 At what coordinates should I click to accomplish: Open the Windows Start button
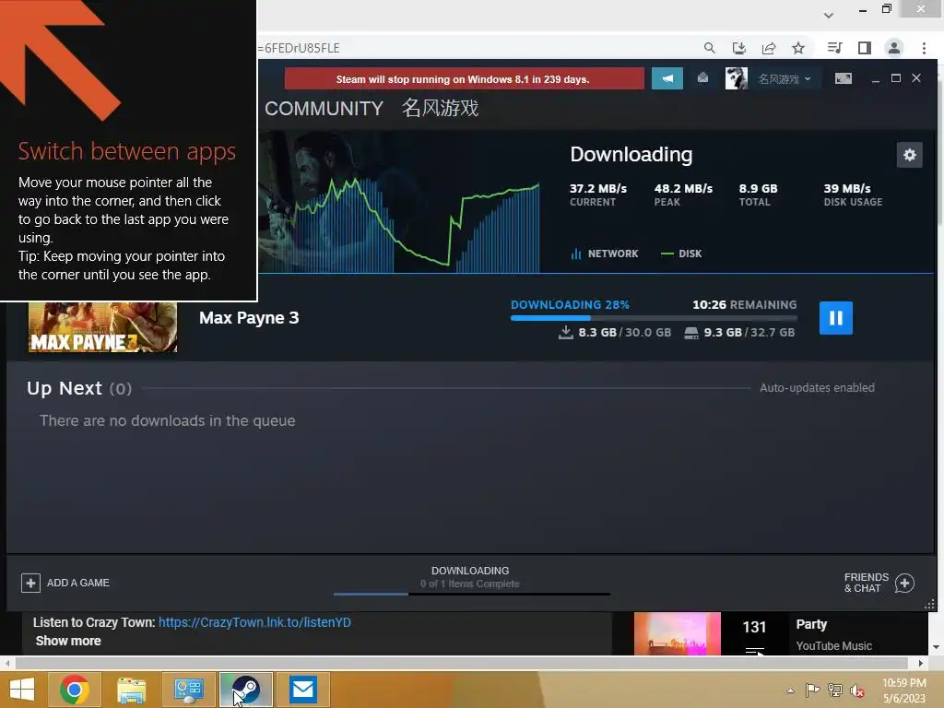pyautogui.click(x=22, y=690)
